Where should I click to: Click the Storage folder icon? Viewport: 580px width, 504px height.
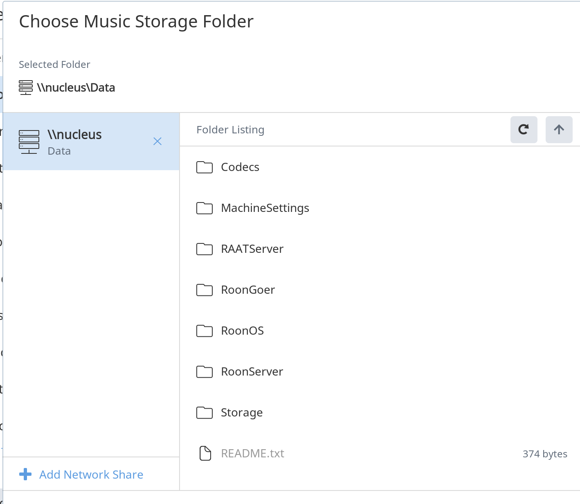click(x=205, y=413)
